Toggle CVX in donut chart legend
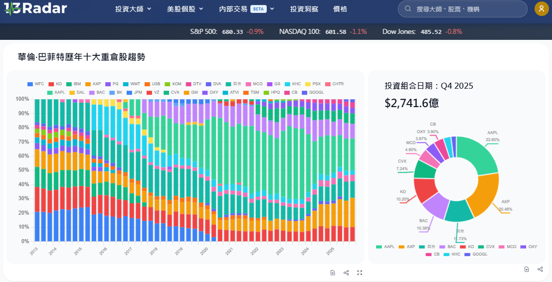 [x=486, y=247]
